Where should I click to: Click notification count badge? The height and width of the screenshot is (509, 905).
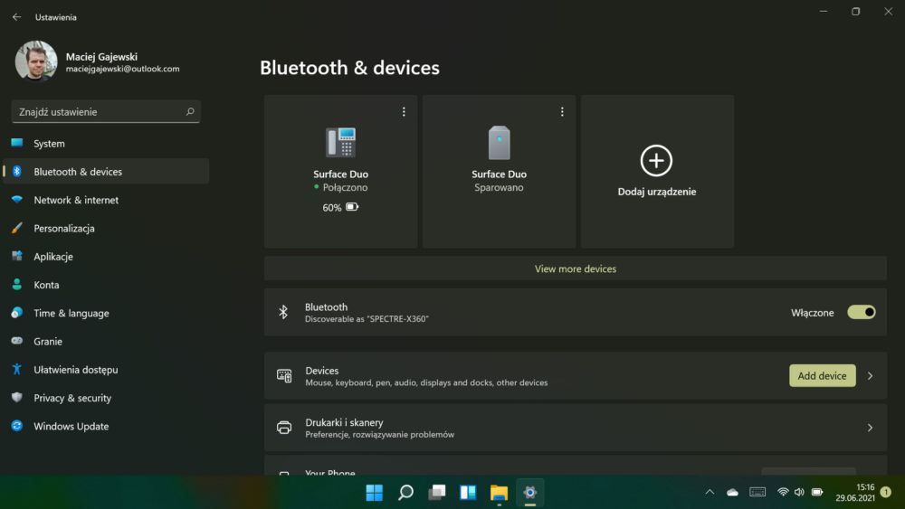[887, 493]
